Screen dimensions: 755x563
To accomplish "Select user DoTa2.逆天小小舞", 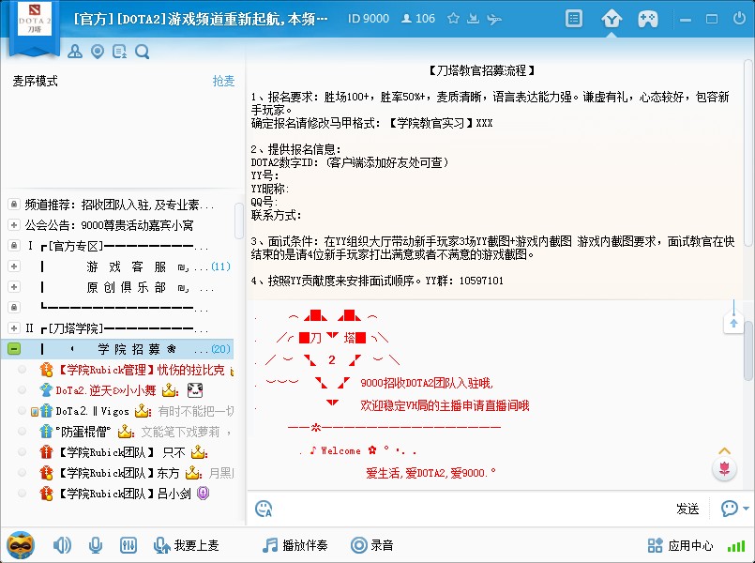I will 118,390.
